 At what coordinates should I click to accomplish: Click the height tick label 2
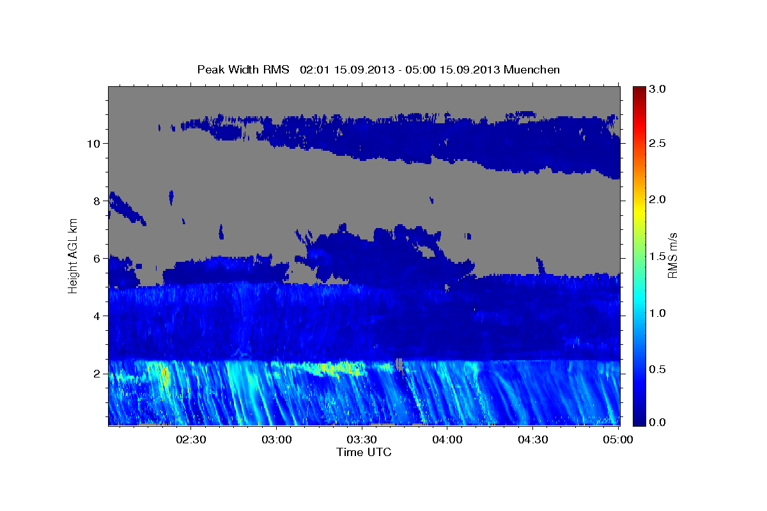coord(95,373)
